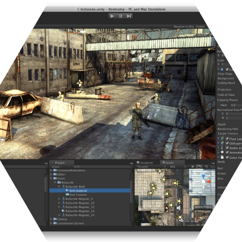Toggle the Animation component checkbox

pos(227,152)
